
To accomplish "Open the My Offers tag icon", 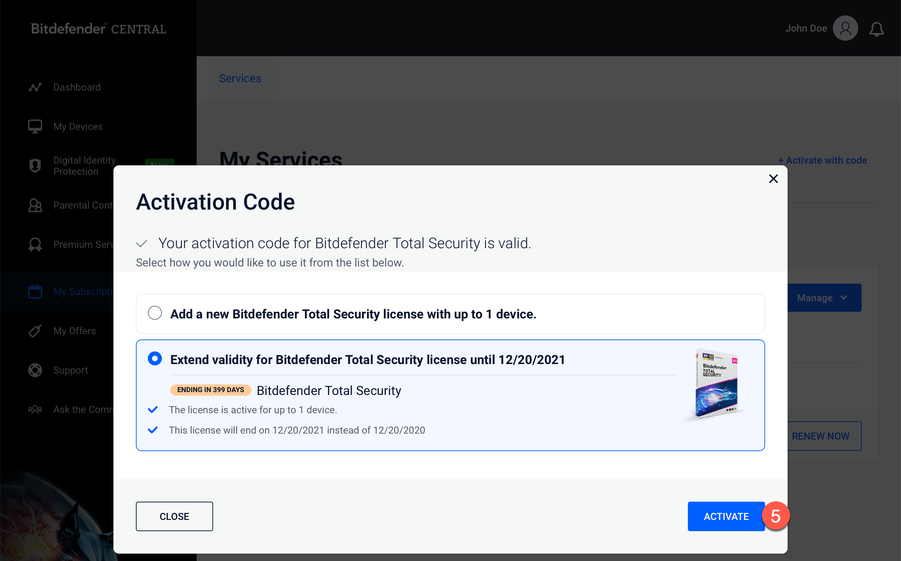I will (x=35, y=331).
